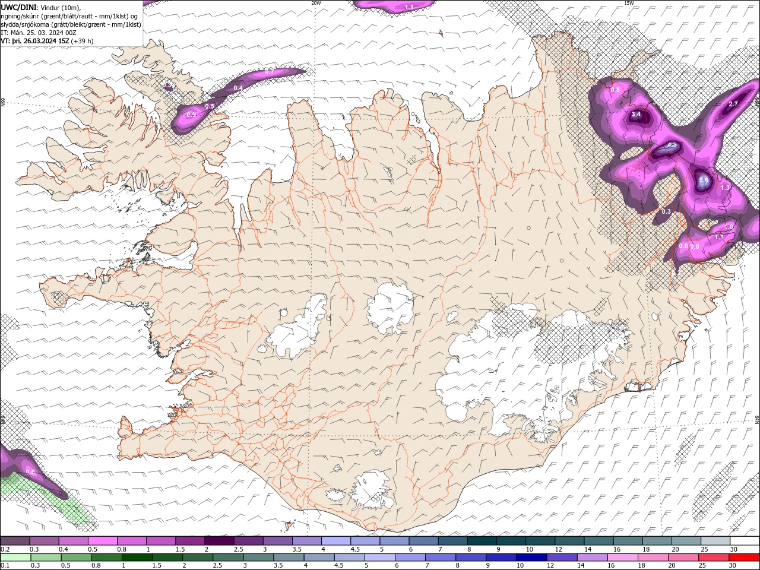Click the '15W' longitude label

[629, 3]
